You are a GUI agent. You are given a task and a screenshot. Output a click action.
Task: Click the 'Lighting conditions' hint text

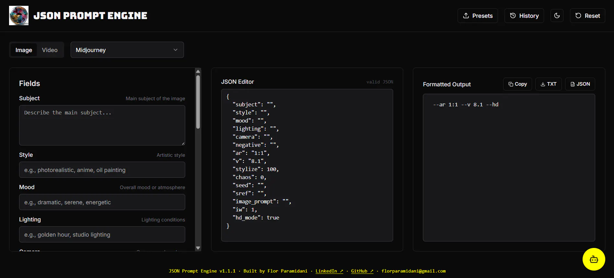[163, 219]
